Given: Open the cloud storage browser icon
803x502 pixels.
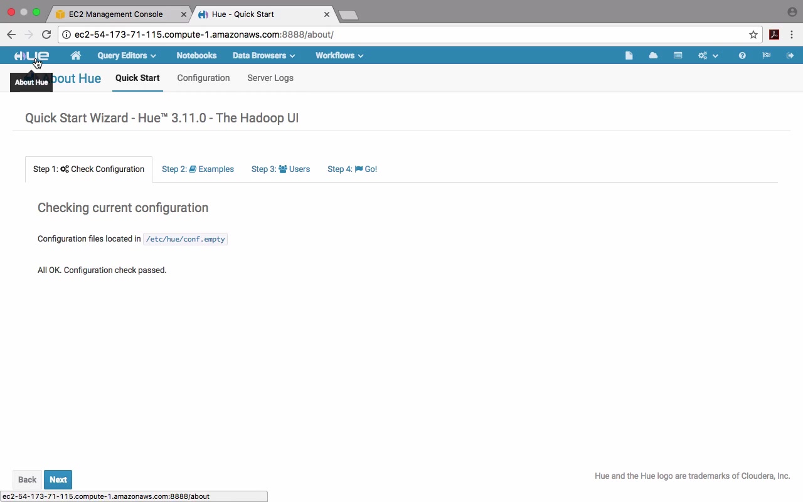Looking at the screenshot, I should (x=653, y=56).
